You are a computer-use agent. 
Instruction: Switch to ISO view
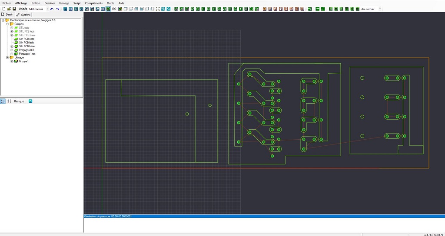[x=114, y=9]
